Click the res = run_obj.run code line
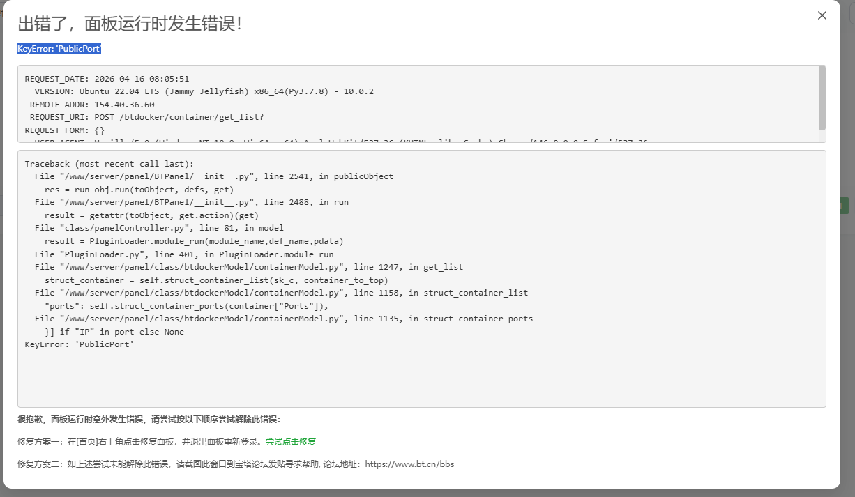Image resolution: width=855 pixels, height=497 pixels. tap(139, 190)
